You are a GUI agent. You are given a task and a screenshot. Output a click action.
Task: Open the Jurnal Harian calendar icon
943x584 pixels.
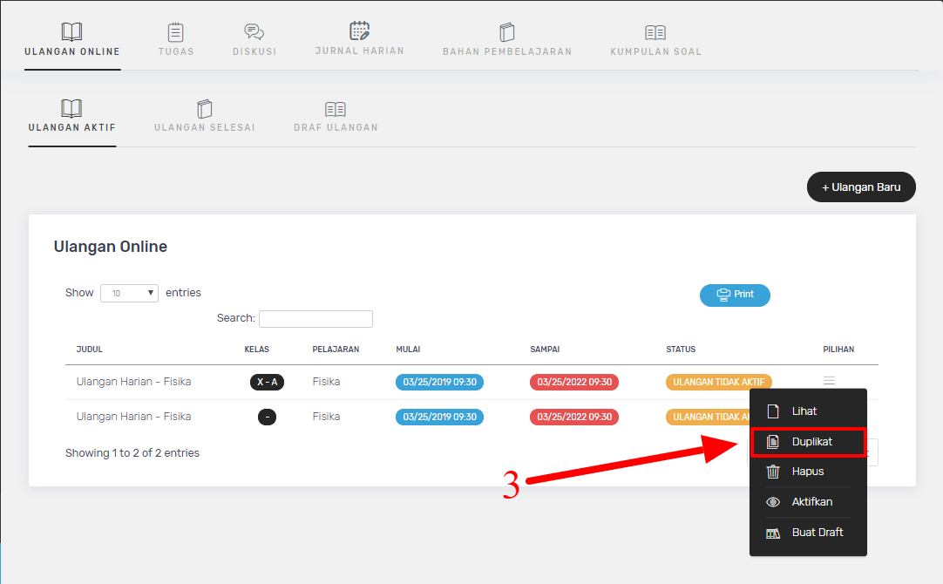tap(360, 31)
